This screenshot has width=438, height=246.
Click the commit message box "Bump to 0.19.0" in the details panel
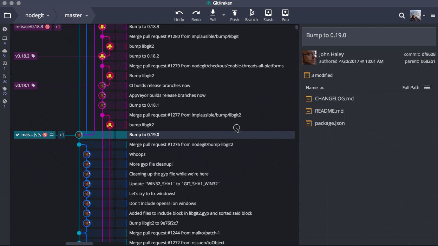(369, 36)
